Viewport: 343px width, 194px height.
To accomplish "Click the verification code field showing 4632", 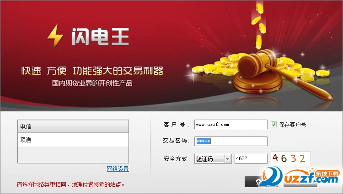I will 251,159.
